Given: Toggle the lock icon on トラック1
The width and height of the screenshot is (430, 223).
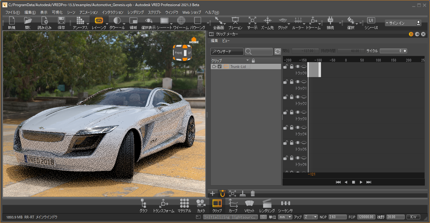Looking at the screenshot, I should (291, 82).
